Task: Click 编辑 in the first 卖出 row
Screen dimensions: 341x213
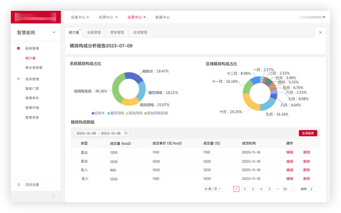Action: coord(290,152)
